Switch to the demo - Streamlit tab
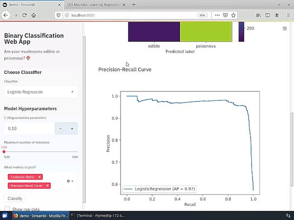Image resolution: width=294 pixels, height=220 pixels. 32,5
